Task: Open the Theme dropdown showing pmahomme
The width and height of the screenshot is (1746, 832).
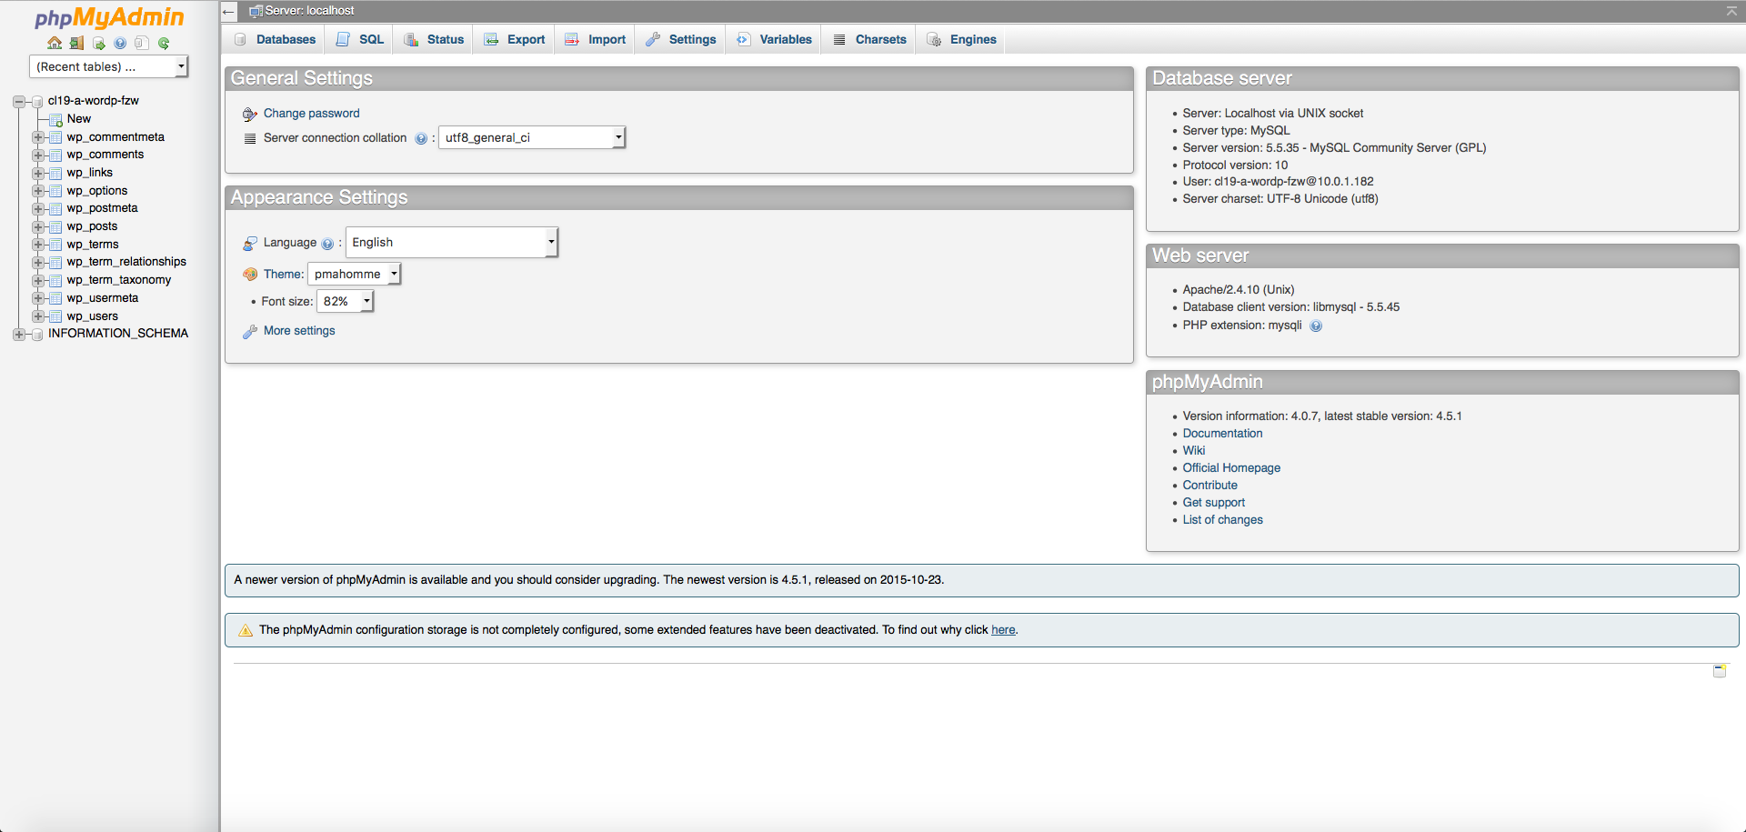Action: [x=355, y=274]
